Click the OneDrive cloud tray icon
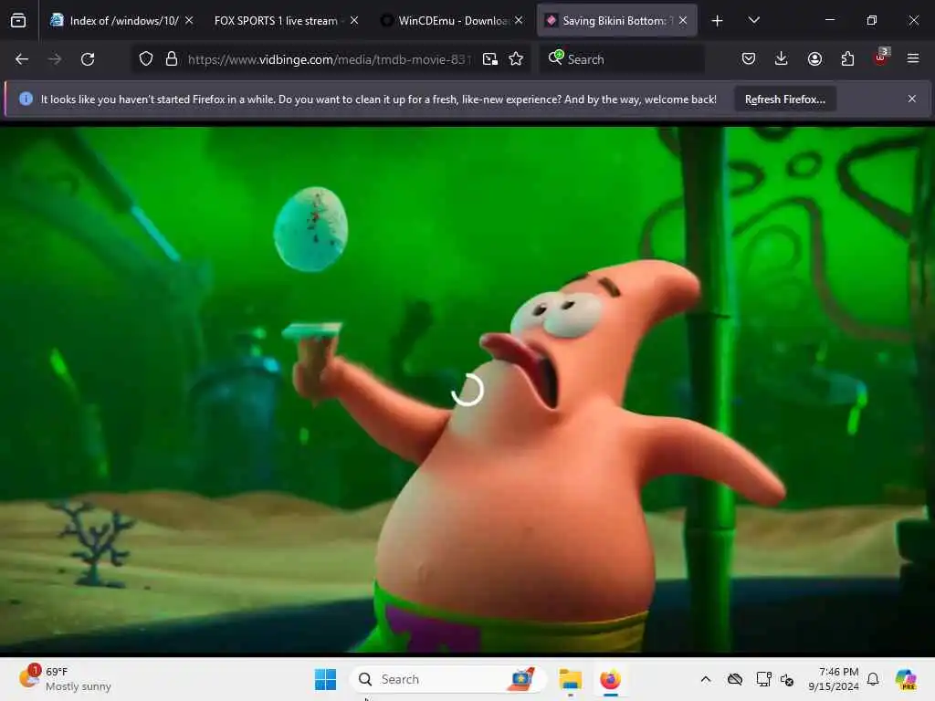The height and width of the screenshot is (701, 935). (x=735, y=679)
